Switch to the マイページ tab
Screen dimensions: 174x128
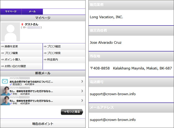point(11,12)
